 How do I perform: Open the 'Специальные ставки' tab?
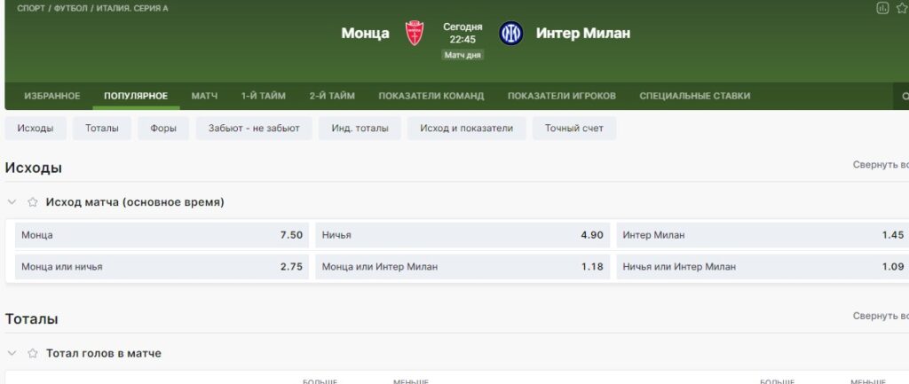(695, 96)
